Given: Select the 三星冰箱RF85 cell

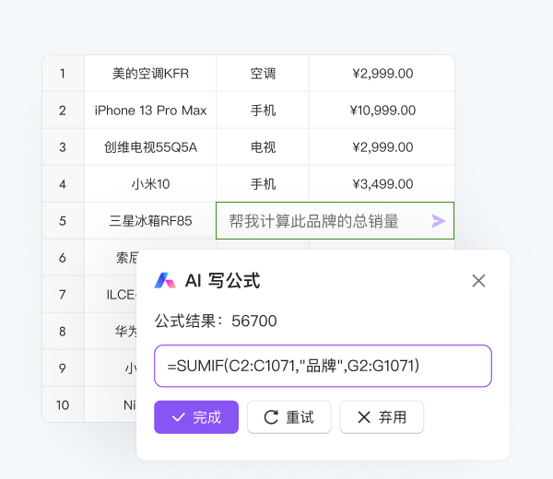Looking at the screenshot, I should [x=150, y=221].
